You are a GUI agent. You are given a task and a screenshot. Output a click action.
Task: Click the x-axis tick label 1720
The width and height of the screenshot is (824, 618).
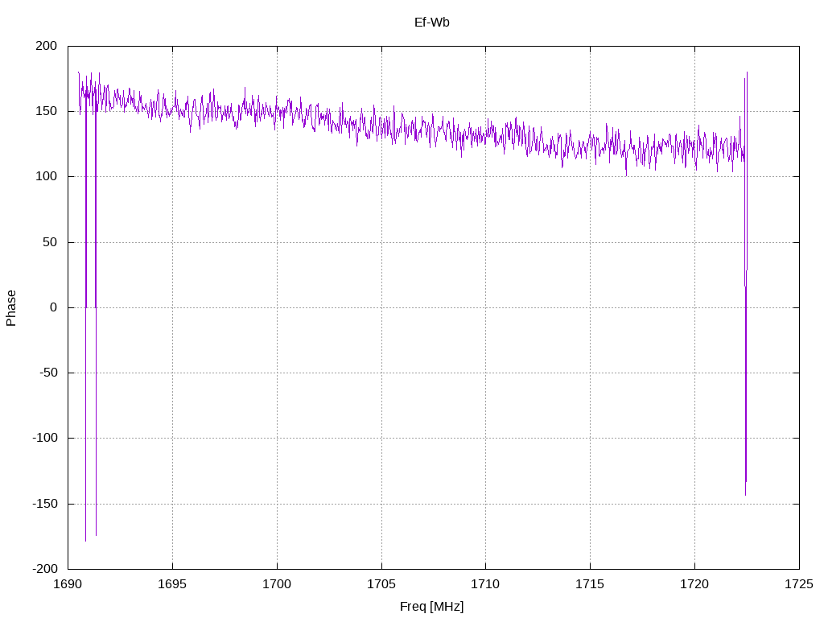point(694,584)
